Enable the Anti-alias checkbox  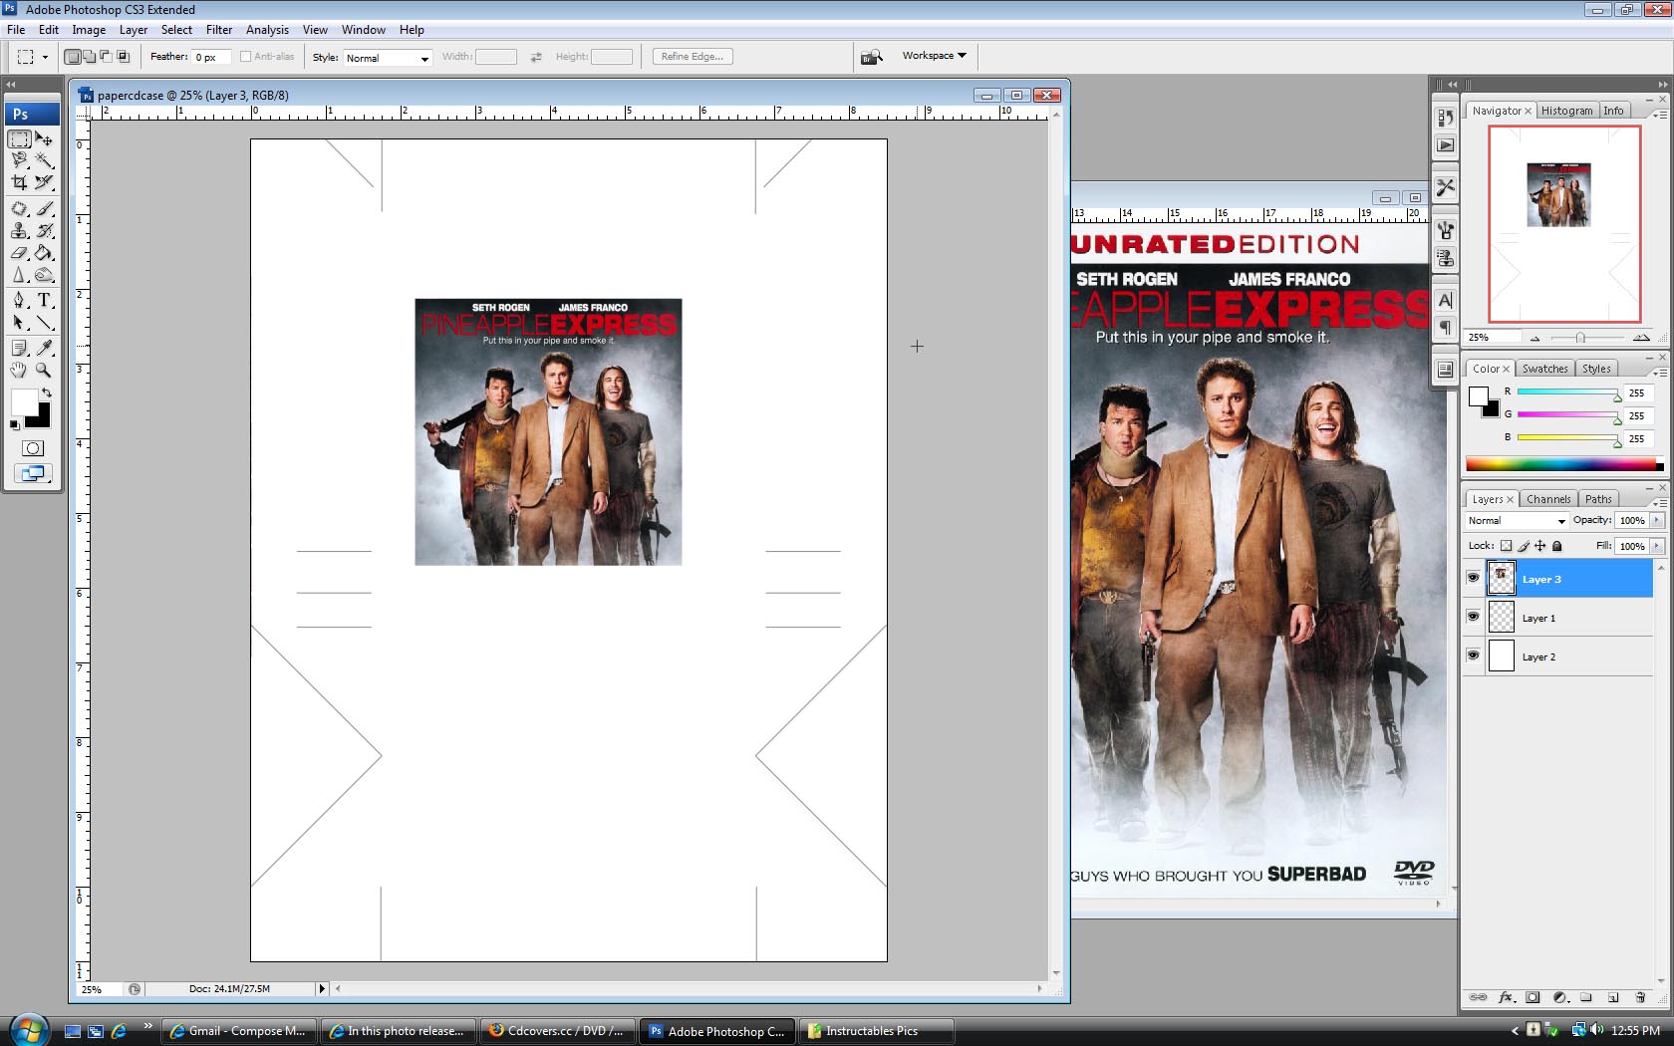coord(245,56)
